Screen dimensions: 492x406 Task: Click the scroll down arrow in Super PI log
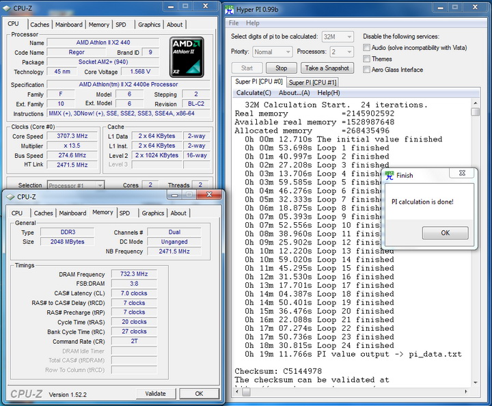(x=476, y=383)
